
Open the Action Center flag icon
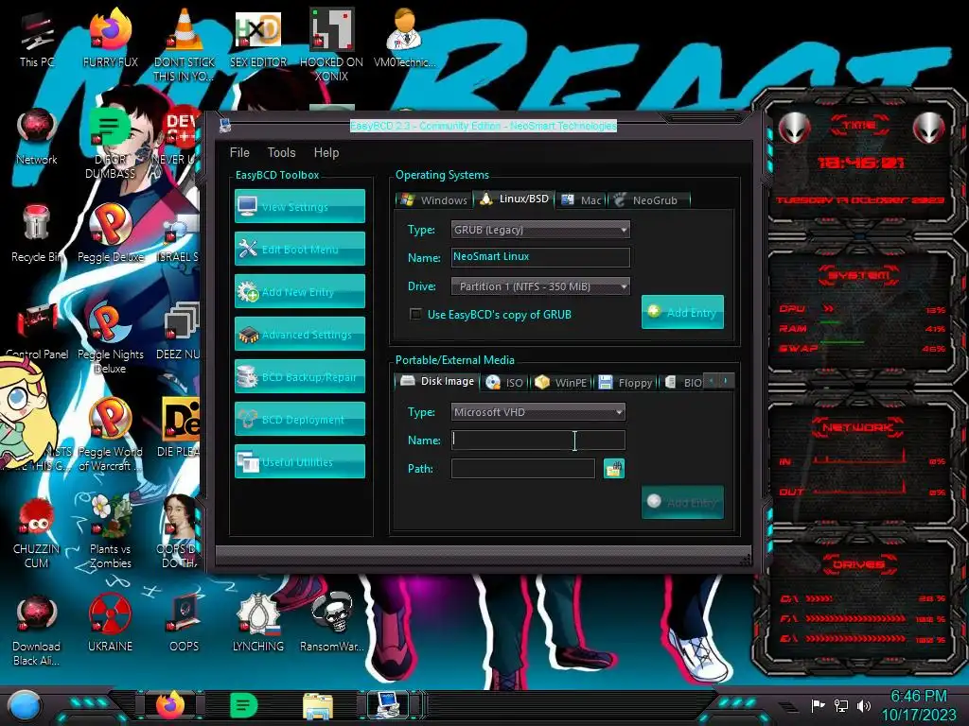(x=819, y=705)
